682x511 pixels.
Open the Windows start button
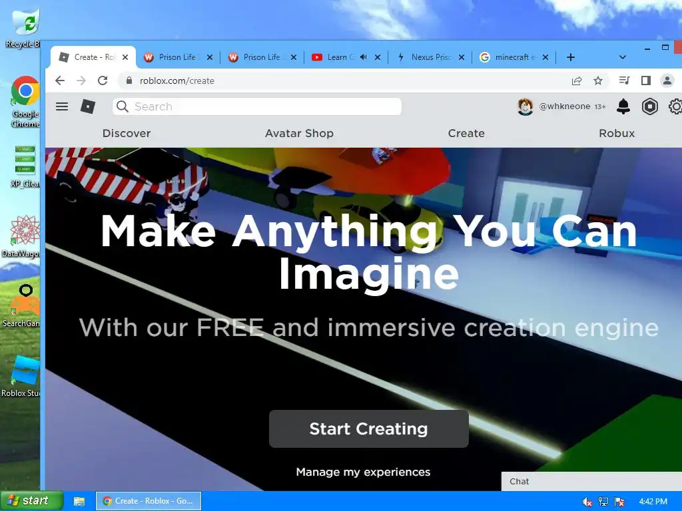click(32, 501)
